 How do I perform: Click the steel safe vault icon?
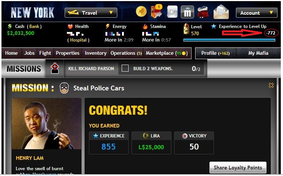click(172, 12)
